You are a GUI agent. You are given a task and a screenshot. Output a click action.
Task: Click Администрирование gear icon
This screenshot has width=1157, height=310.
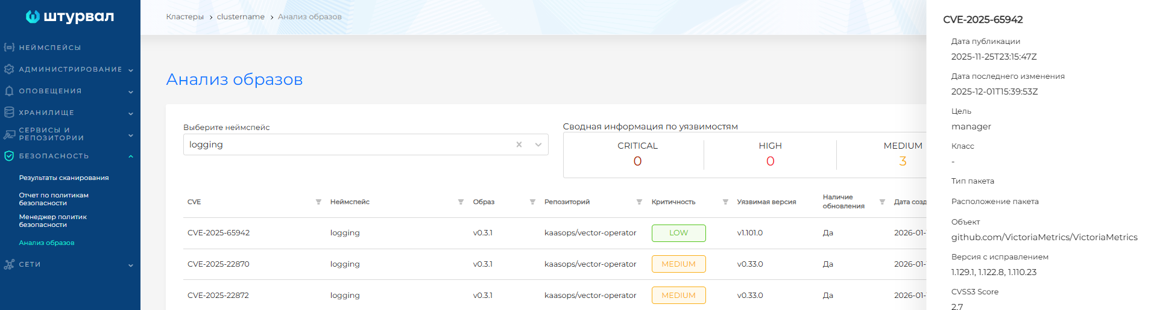click(9, 69)
